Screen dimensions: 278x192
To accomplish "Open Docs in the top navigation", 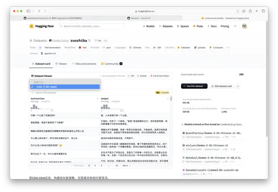I will tap(212, 26).
